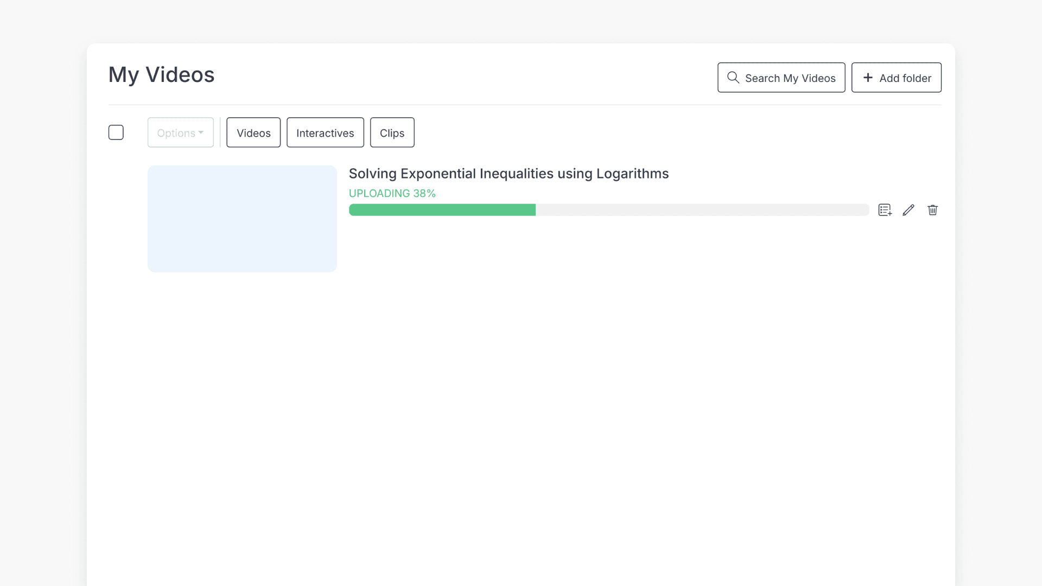Viewport: 1042px width, 586px height.
Task: Click the plus icon on Add folder
Action: [867, 77]
